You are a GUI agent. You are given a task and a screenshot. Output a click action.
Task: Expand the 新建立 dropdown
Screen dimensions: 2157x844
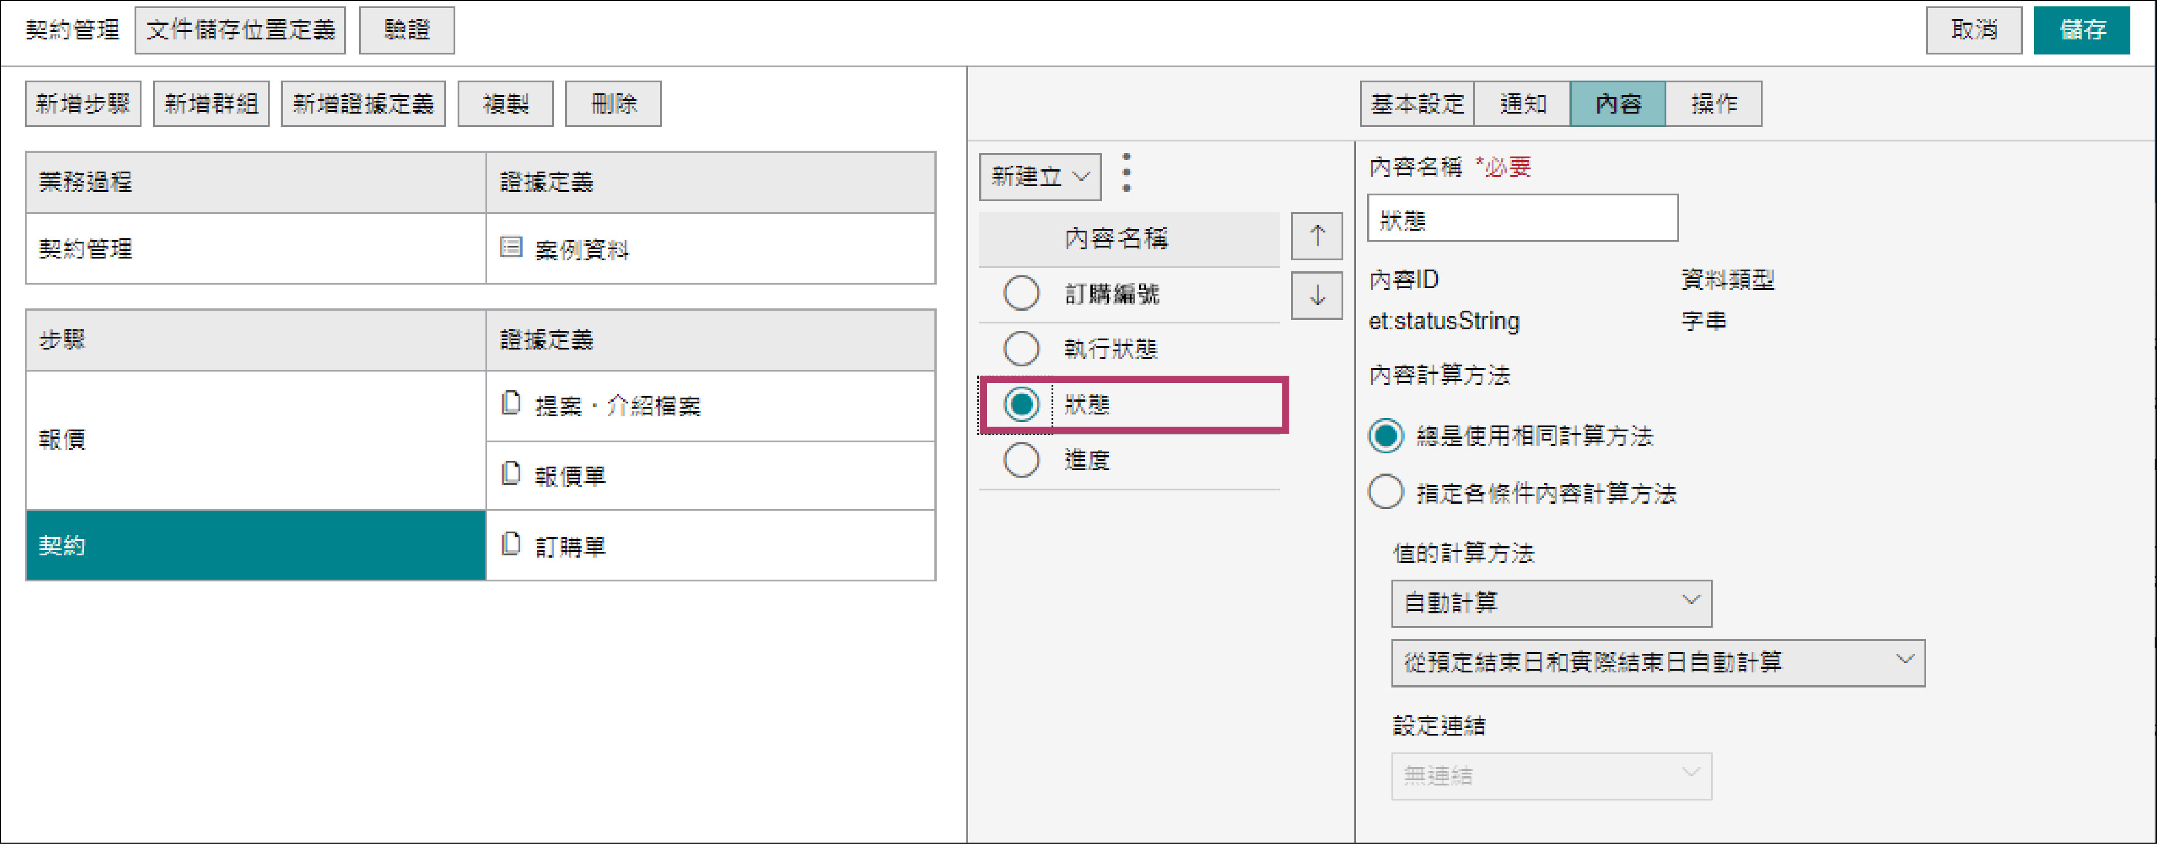tap(1040, 176)
